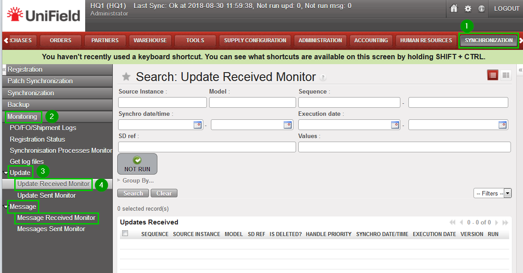Open the Warehouse menu tab
The image size is (523, 273).
(x=150, y=41)
